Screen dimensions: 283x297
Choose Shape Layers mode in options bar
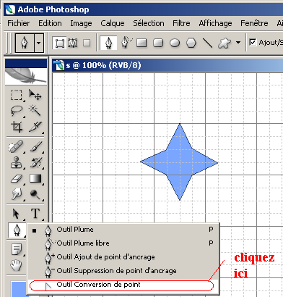pos(59,43)
